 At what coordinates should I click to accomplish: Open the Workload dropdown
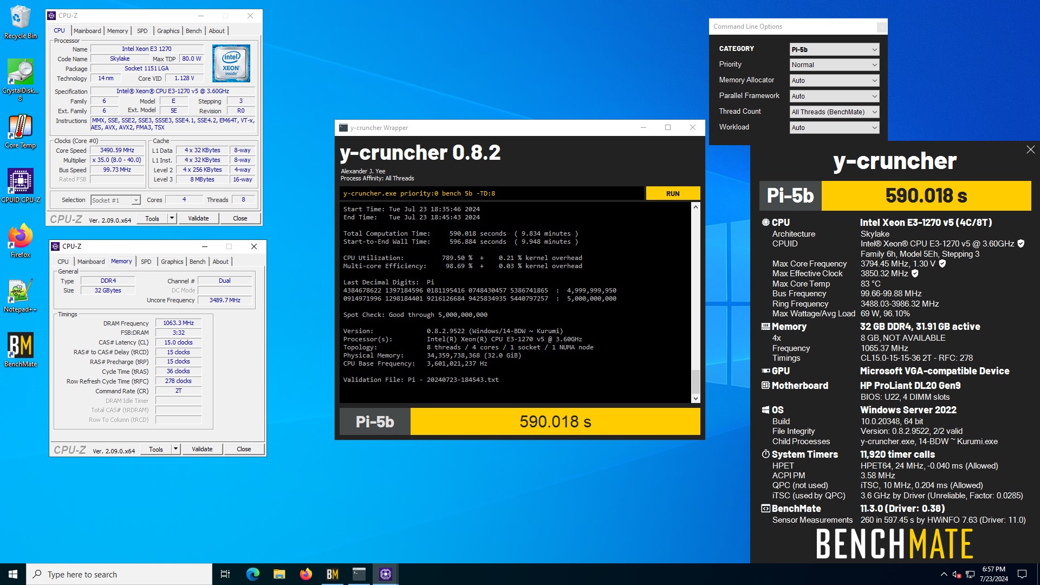(x=834, y=127)
